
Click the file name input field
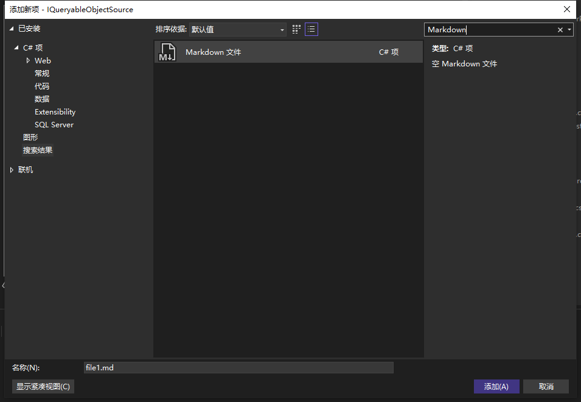click(x=238, y=368)
